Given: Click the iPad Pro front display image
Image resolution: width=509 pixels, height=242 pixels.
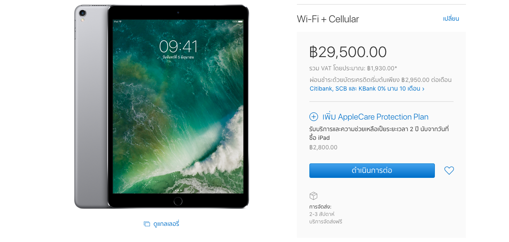Looking at the screenshot, I should click(178, 106).
